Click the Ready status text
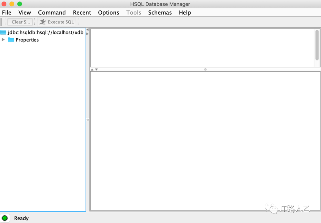 [21, 218]
